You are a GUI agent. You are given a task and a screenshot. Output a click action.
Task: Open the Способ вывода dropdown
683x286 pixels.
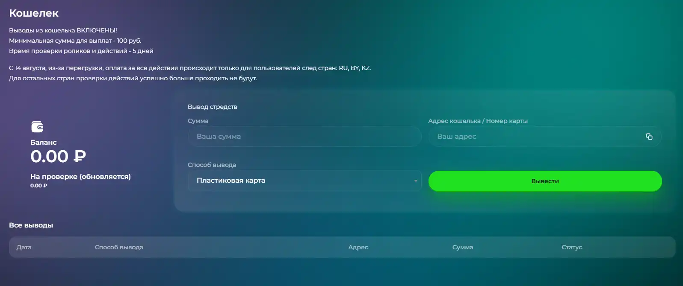(305, 181)
